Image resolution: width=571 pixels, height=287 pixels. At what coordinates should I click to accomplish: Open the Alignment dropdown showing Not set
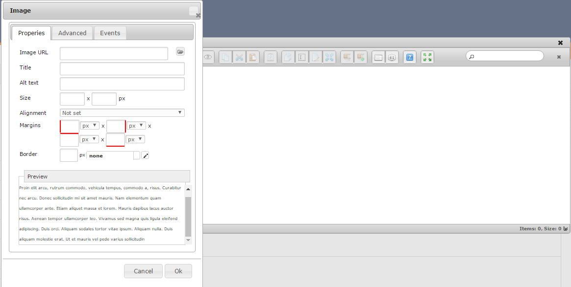click(x=122, y=113)
